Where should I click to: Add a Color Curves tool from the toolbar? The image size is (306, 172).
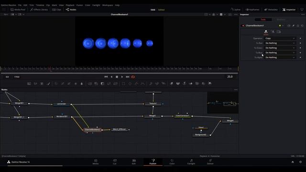click(x=63, y=84)
